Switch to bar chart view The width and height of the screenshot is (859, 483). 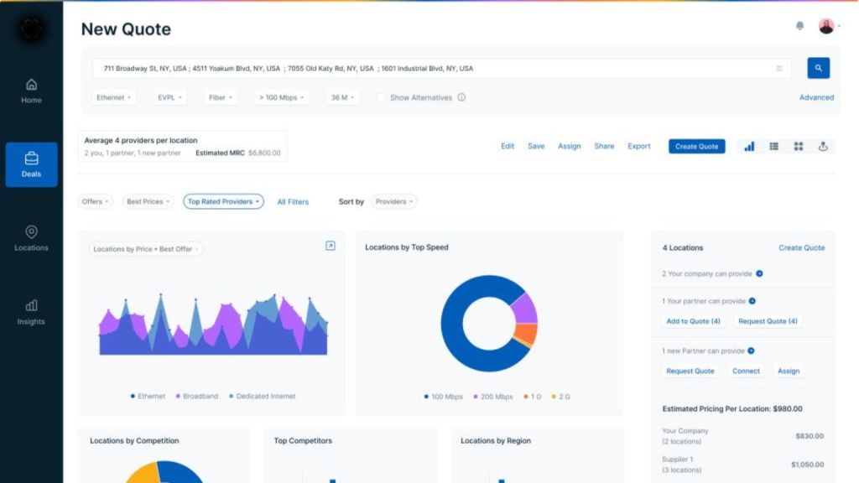coord(749,146)
